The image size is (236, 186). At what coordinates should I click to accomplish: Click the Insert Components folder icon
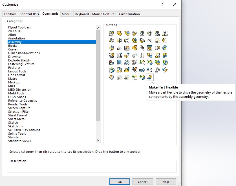click(112, 33)
